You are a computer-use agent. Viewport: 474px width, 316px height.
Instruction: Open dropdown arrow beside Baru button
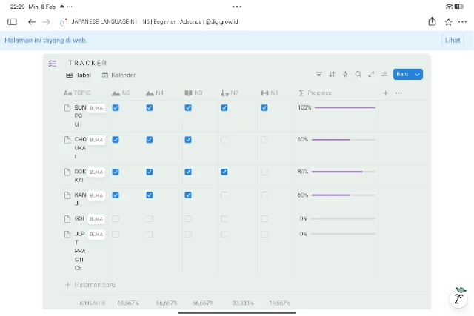[x=418, y=74]
